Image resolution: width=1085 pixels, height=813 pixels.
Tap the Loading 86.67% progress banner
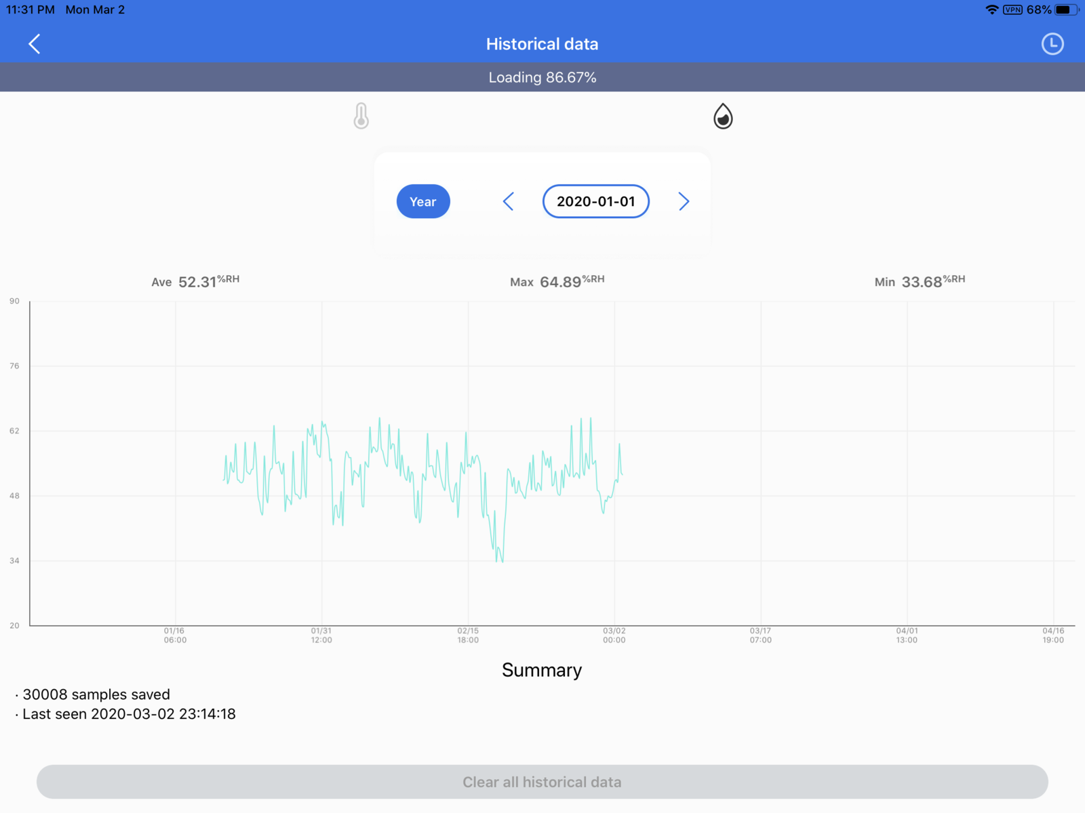point(542,77)
